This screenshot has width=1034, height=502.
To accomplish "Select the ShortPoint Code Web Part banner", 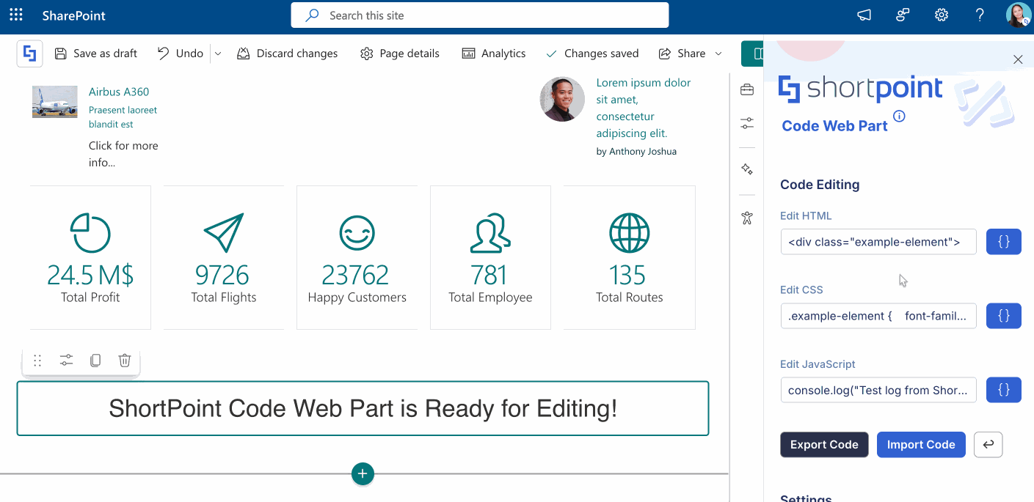I will click(x=363, y=408).
